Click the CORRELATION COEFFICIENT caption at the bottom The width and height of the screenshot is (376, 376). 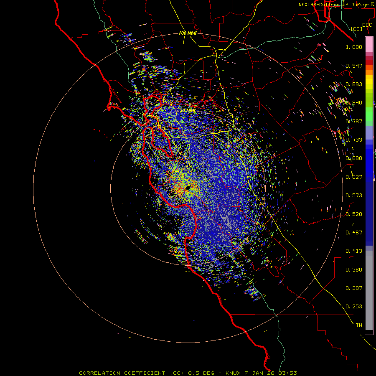(188, 373)
